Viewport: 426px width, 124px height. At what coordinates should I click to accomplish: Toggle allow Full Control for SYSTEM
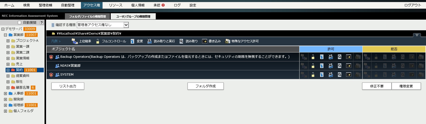point(313,75)
